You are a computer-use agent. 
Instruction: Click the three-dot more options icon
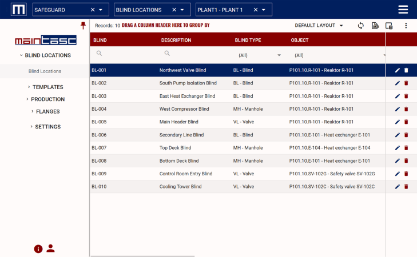(406, 26)
